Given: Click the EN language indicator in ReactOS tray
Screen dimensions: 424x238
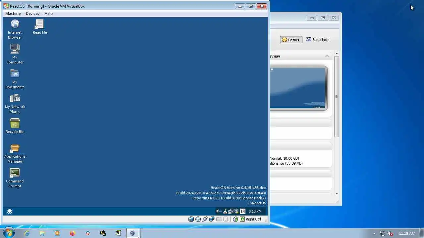Looking at the screenshot, I should (x=243, y=211).
